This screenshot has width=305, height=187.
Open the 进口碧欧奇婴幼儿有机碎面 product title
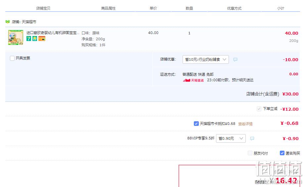[53, 33]
